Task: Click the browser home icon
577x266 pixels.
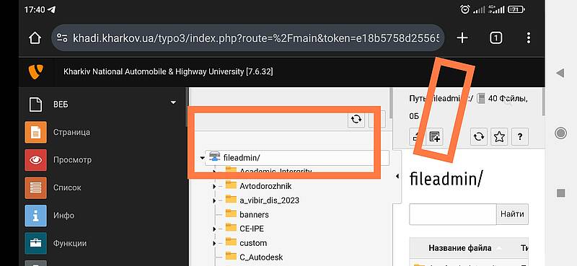Action: [35, 37]
